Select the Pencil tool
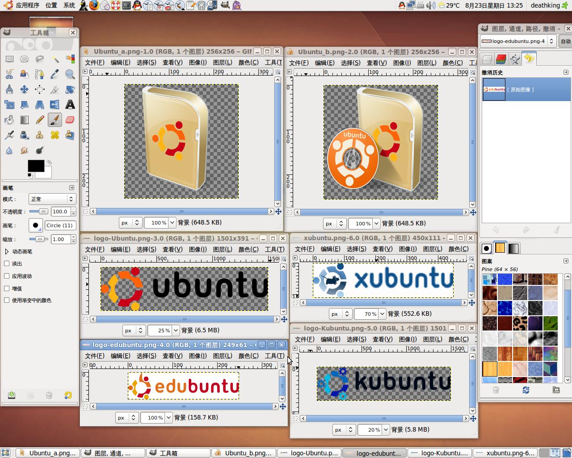Screen dimensions: 572x458 click(x=40, y=120)
